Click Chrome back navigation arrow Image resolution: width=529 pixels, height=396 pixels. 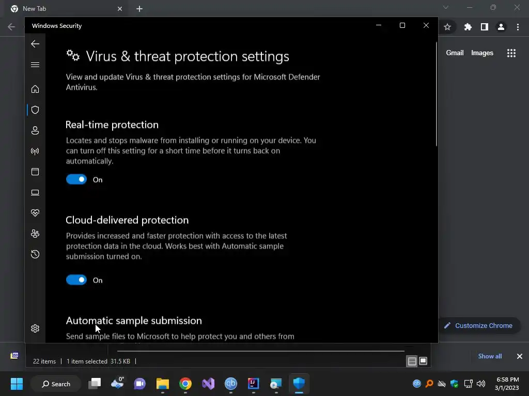[11, 27]
